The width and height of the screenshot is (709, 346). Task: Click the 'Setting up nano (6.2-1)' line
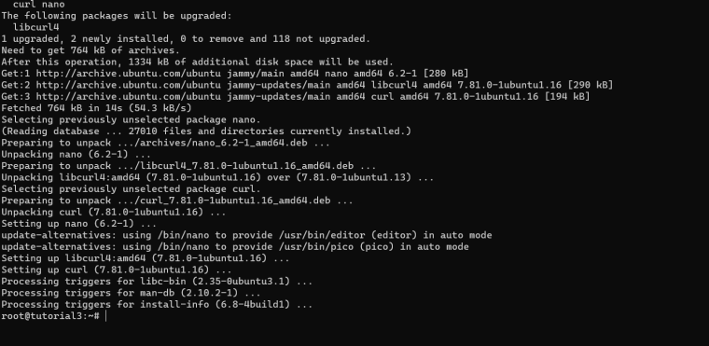(79, 224)
